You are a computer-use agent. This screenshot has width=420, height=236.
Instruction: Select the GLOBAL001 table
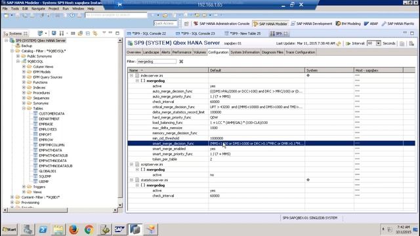[47, 171]
